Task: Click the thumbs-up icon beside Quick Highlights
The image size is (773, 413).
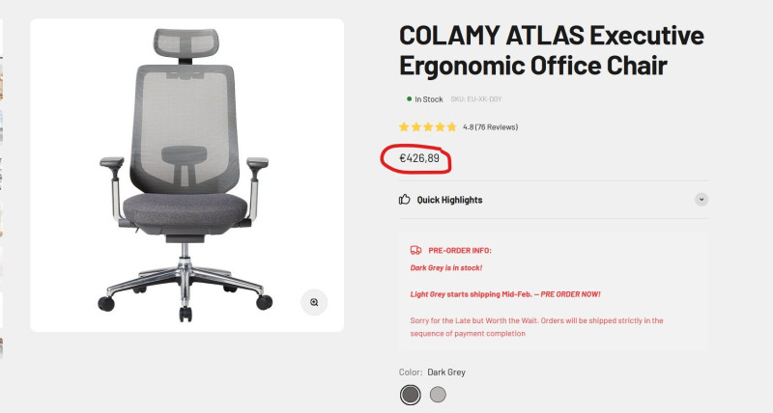Action: click(x=405, y=200)
